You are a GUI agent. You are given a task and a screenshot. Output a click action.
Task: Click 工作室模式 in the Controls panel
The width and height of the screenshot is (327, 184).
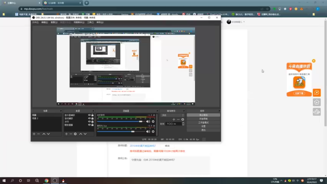pyautogui.click(x=203, y=123)
